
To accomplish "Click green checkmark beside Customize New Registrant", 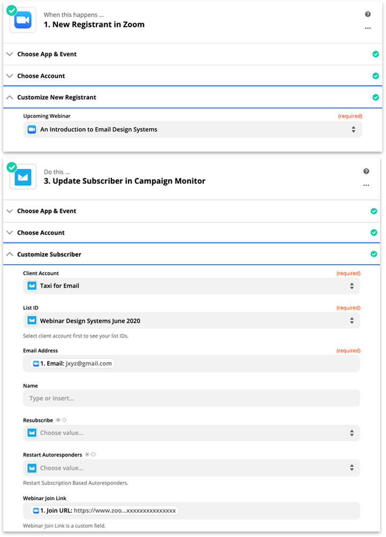I will [375, 97].
